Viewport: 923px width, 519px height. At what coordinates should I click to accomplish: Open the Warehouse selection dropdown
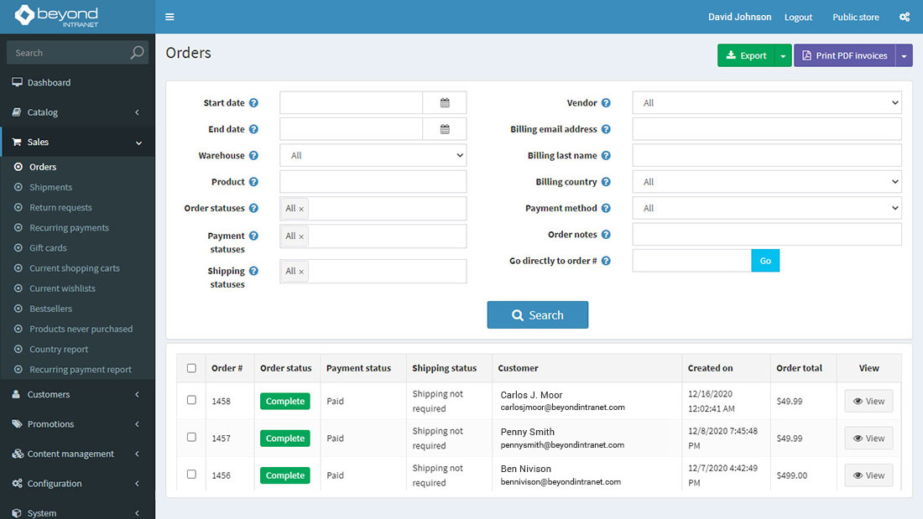click(373, 155)
